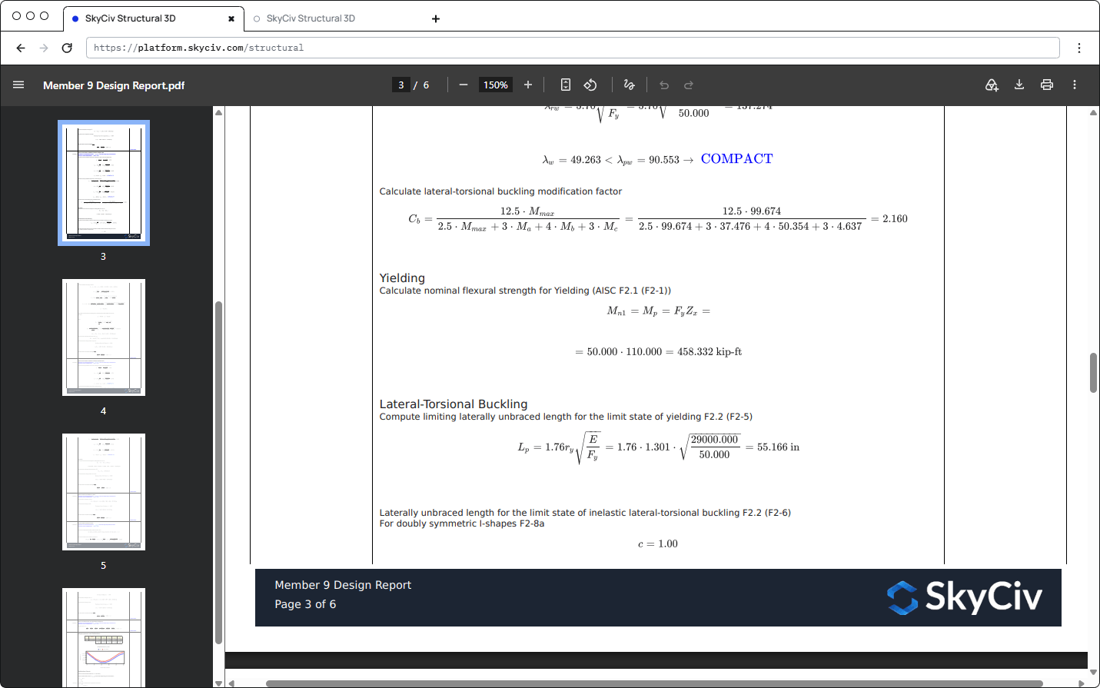Click the horizontal scroll left arrow

click(x=231, y=683)
